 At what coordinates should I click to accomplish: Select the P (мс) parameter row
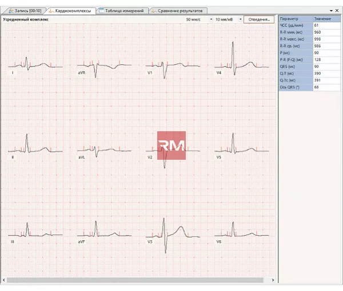(x=309, y=53)
